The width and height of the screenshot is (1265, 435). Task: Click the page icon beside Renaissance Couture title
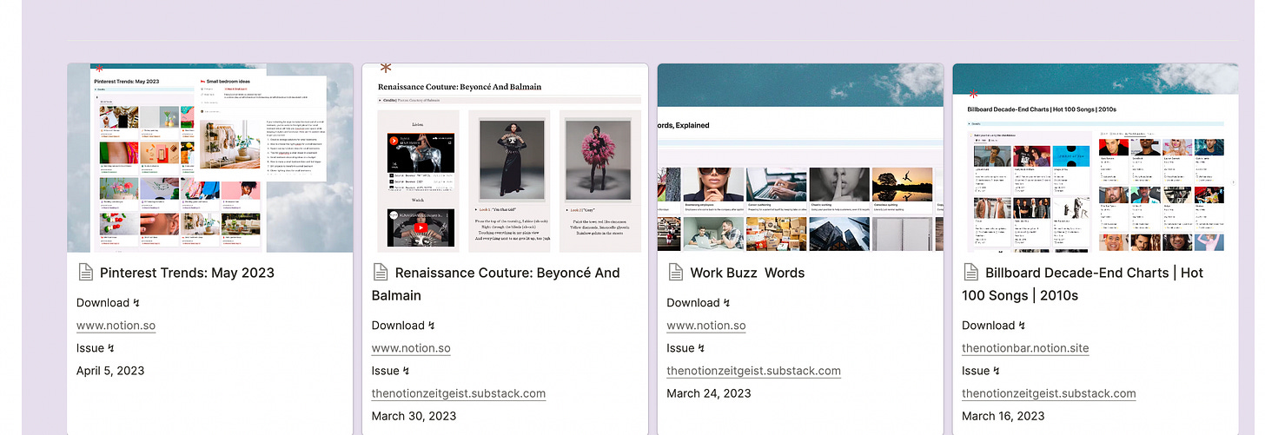(x=381, y=273)
